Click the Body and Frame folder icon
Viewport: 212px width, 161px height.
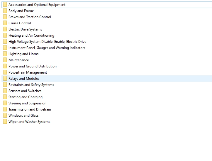pyautogui.click(x=5, y=11)
